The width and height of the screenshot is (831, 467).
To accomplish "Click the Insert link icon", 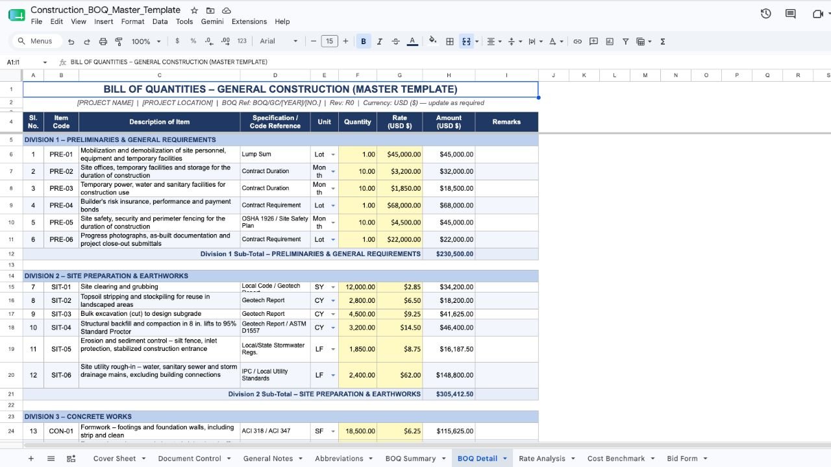I will 577,42.
